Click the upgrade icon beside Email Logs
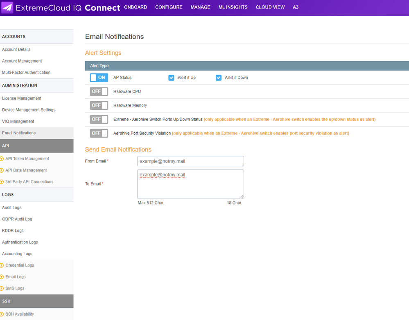The image size is (409, 325). (2, 277)
